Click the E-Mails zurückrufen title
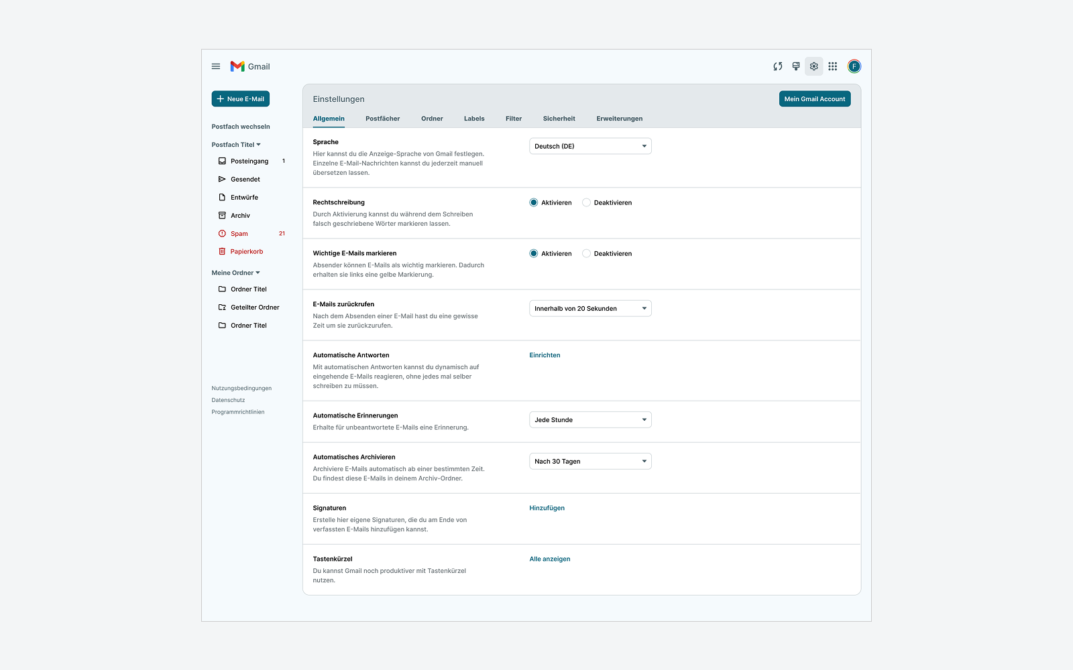1073x670 pixels. [343, 304]
